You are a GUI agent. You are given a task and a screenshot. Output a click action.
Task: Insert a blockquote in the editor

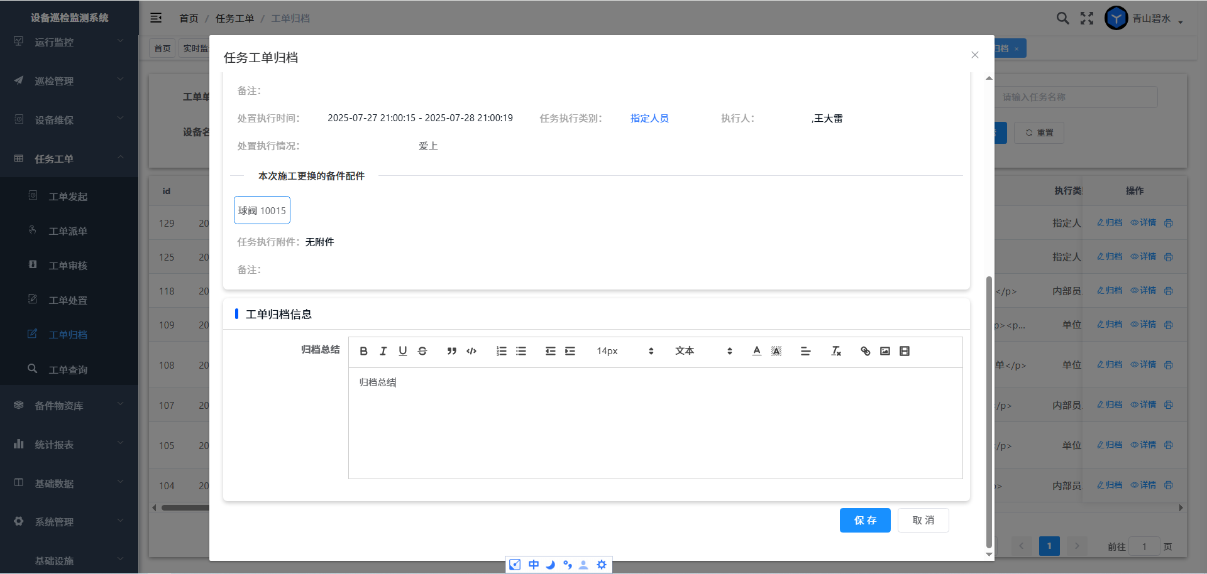[451, 351]
